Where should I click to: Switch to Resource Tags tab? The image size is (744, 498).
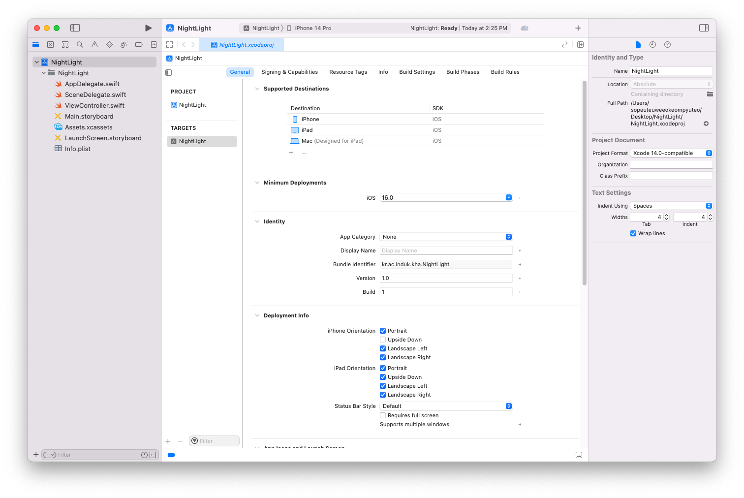click(x=348, y=72)
